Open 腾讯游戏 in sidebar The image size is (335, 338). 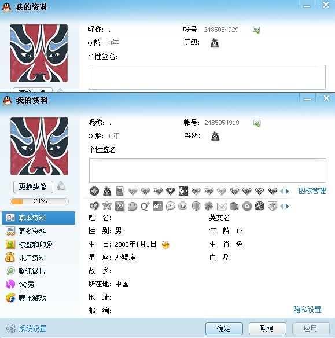coord(39,298)
